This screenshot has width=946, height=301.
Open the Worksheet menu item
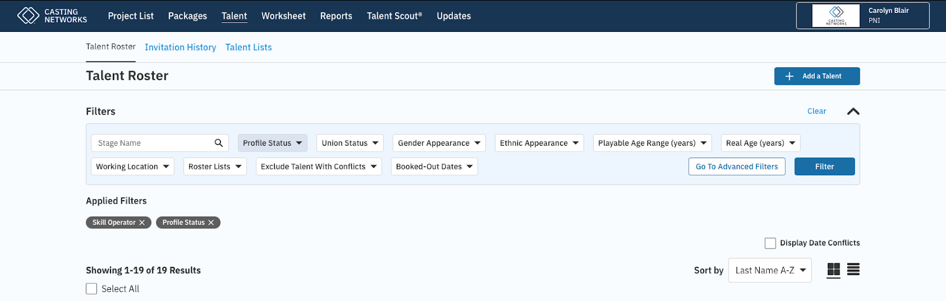click(283, 16)
